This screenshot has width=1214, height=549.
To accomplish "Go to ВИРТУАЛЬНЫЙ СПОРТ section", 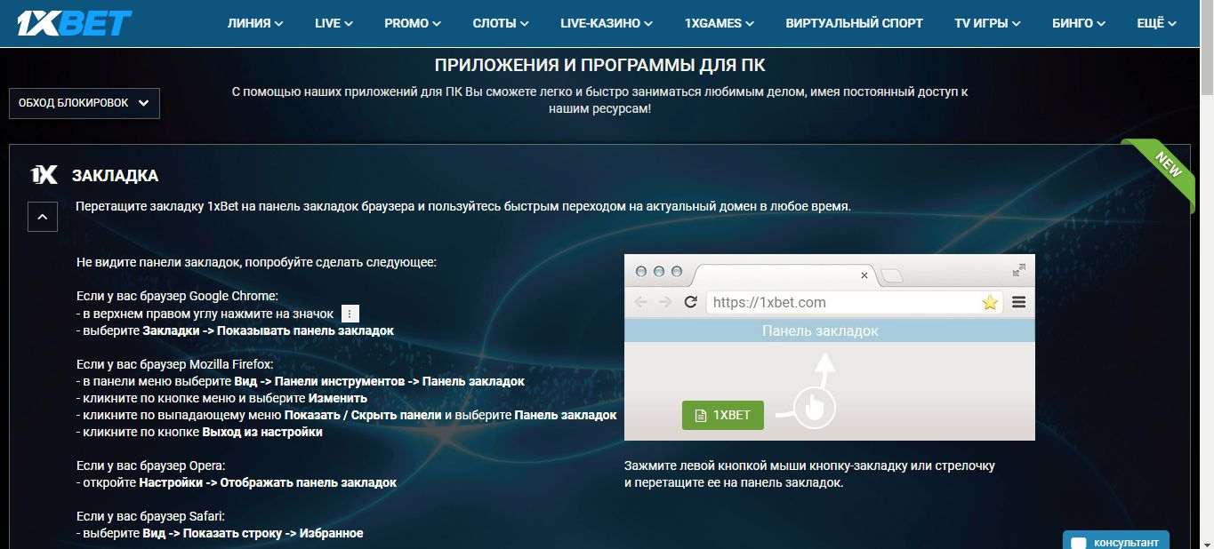I will (854, 23).
